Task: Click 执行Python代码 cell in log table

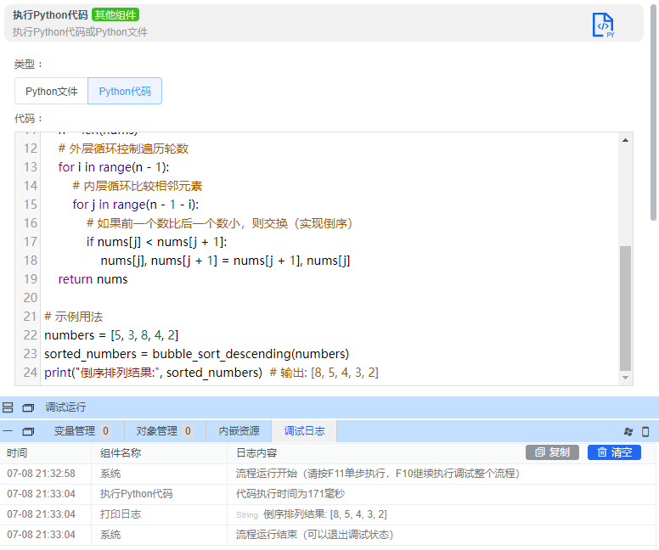Action: pos(136,494)
